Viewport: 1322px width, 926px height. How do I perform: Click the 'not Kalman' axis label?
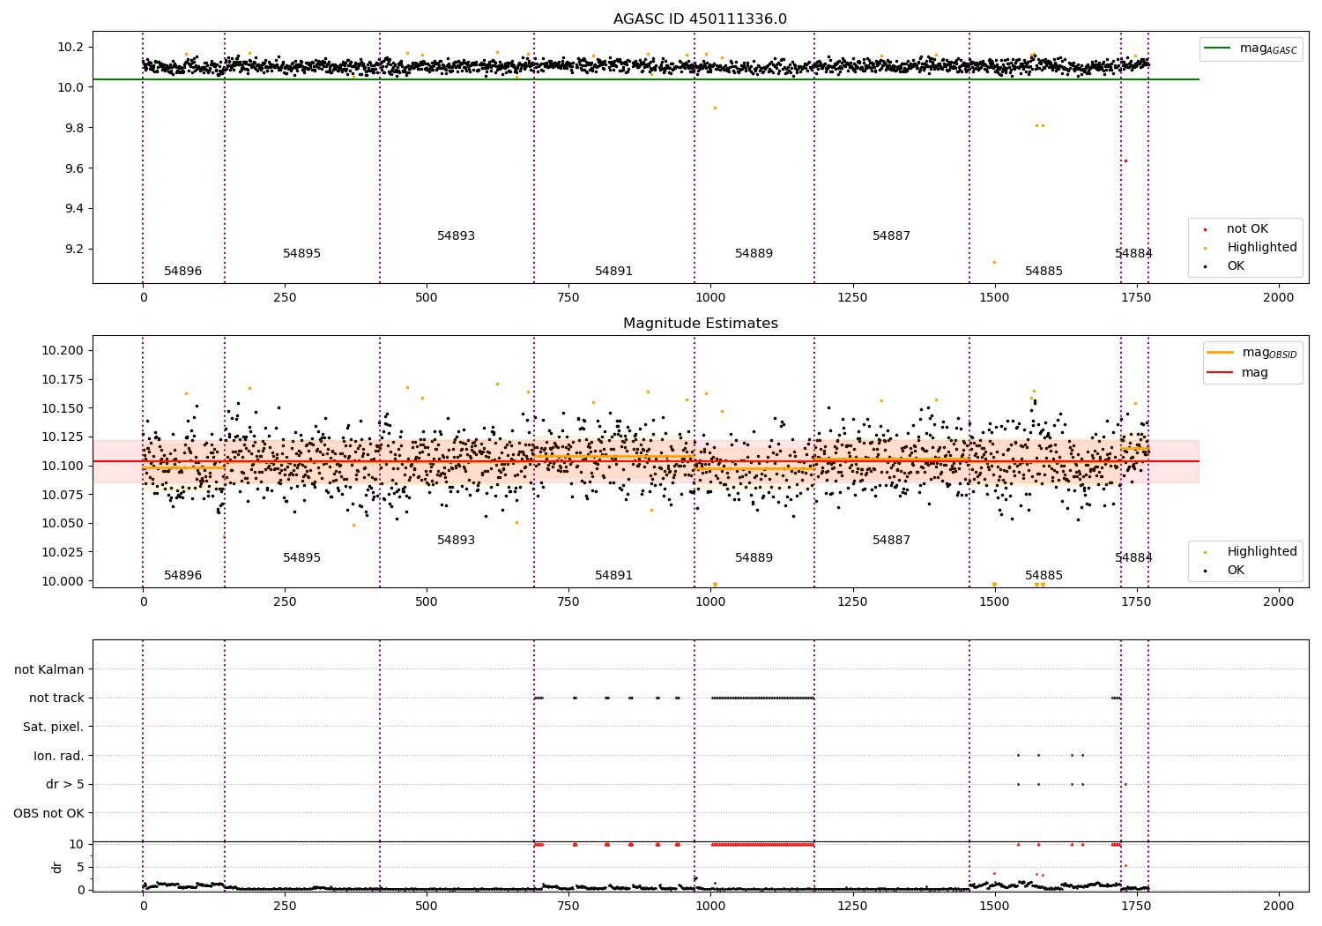pyautogui.click(x=49, y=669)
